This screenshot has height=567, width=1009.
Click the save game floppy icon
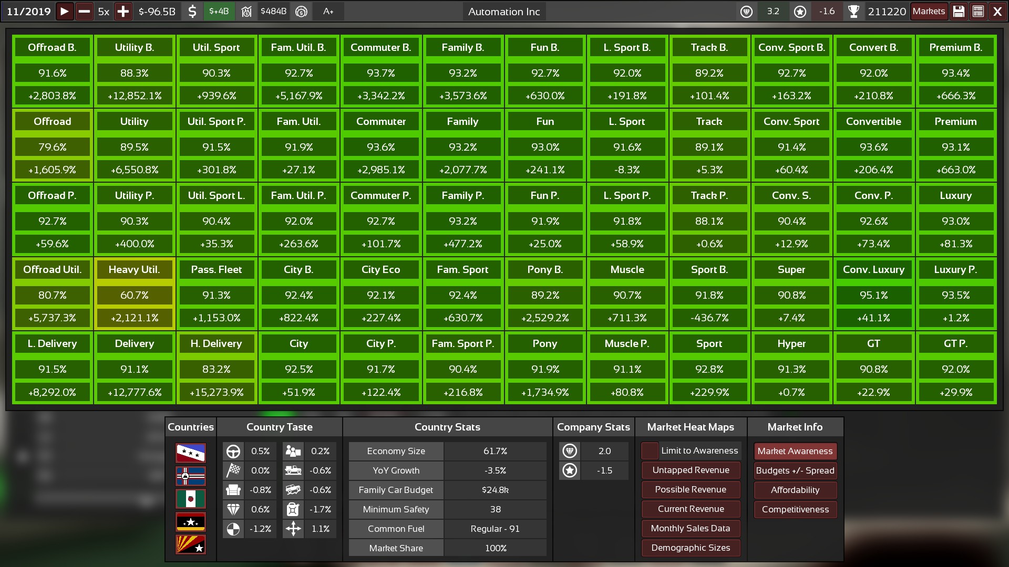click(959, 12)
